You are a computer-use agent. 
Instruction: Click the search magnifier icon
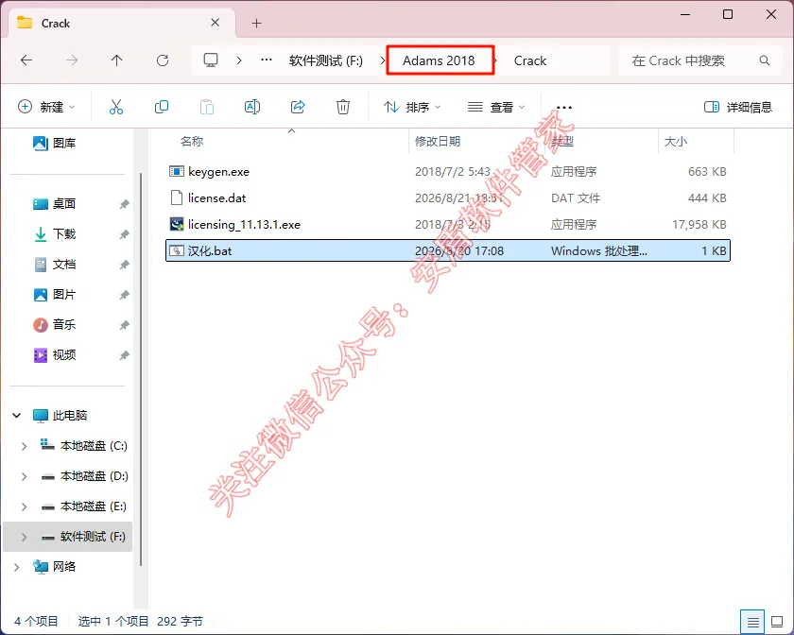[765, 60]
